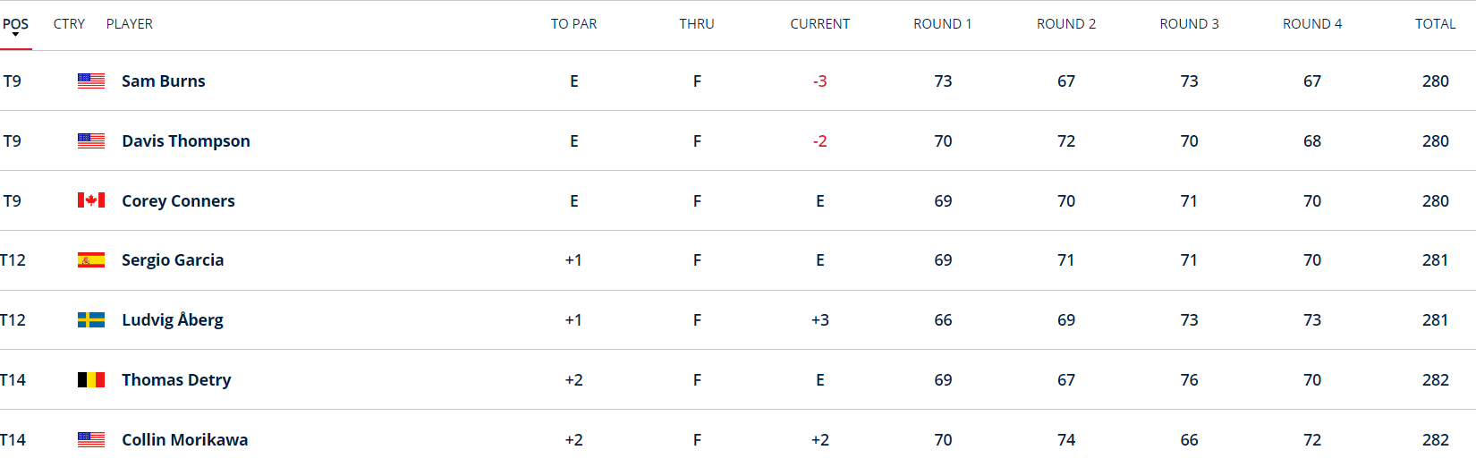Click the USA flag beside Davis Thompson
Image resolution: width=1476 pixels, height=467 pixels.
[x=91, y=140]
